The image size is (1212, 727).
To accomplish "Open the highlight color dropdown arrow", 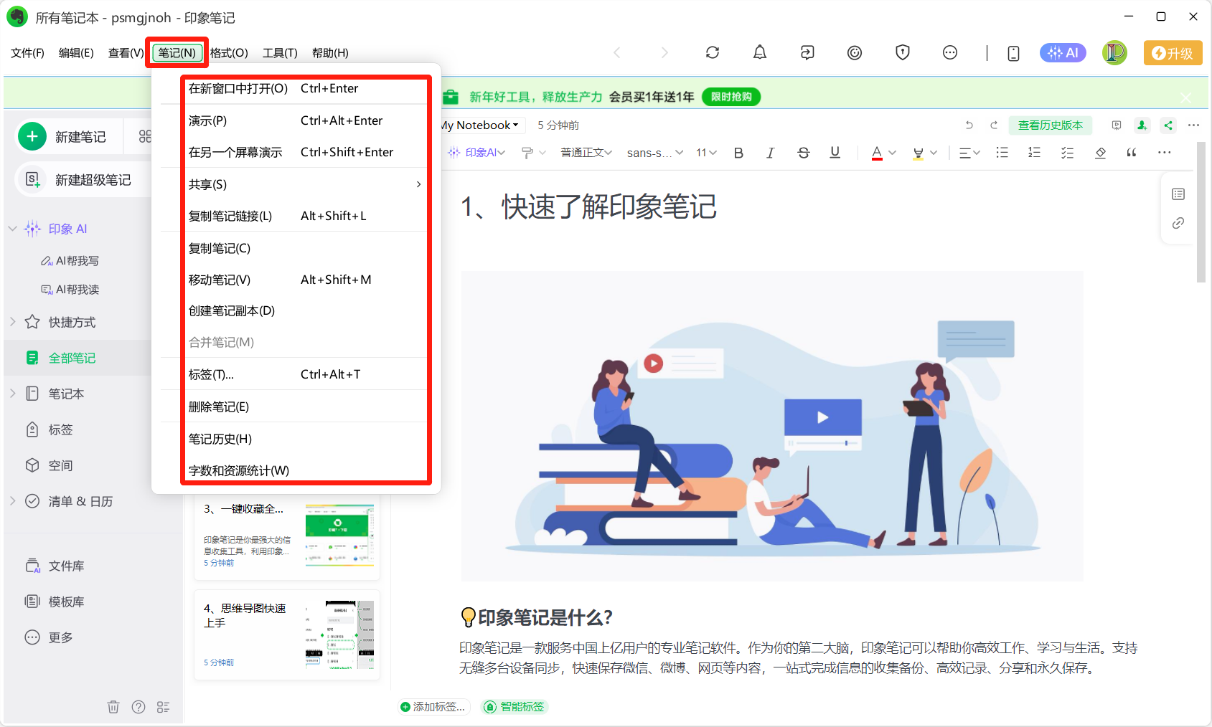I will click(x=934, y=153).
